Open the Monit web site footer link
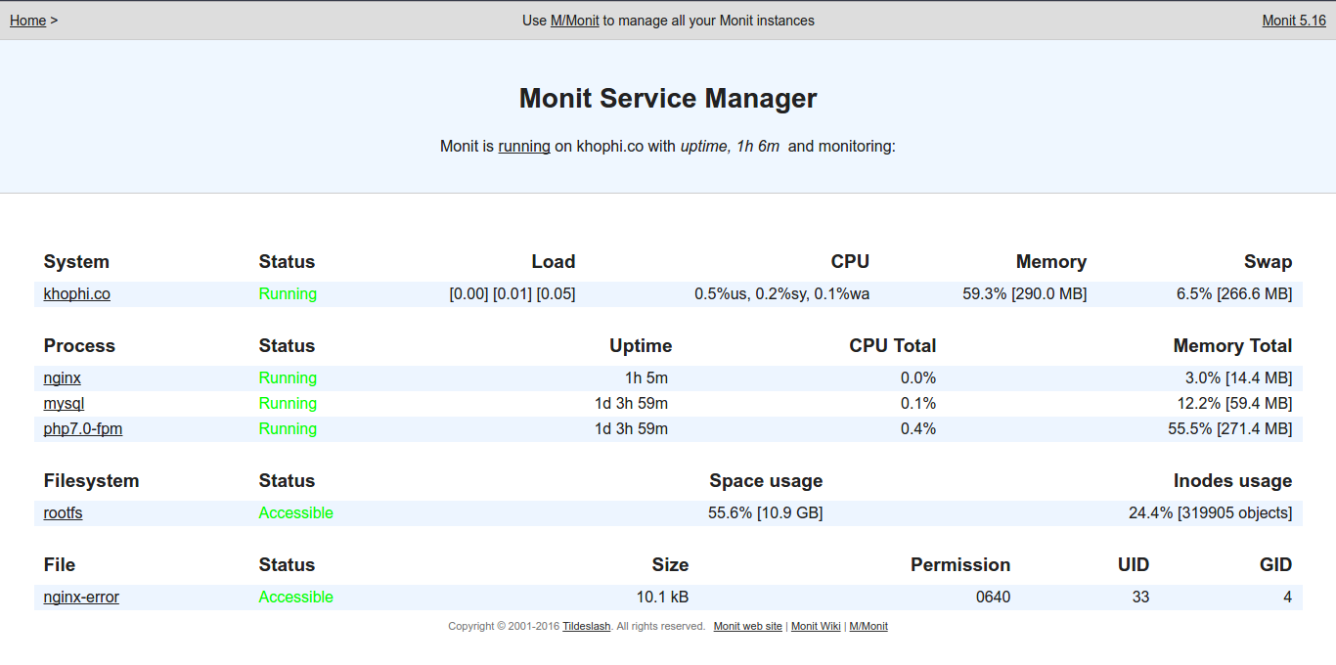 747,627
